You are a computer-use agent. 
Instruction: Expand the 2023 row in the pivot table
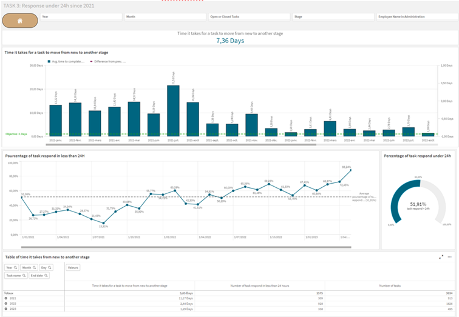point(6,310)
